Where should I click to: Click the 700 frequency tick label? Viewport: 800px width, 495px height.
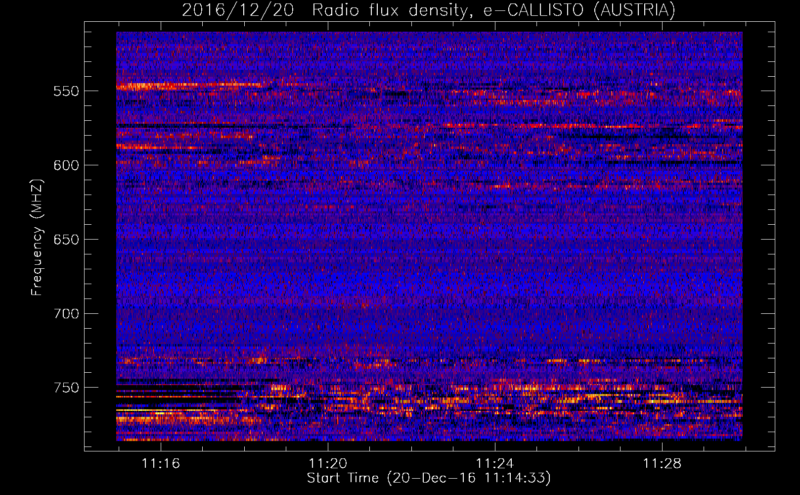click(66, 314)
